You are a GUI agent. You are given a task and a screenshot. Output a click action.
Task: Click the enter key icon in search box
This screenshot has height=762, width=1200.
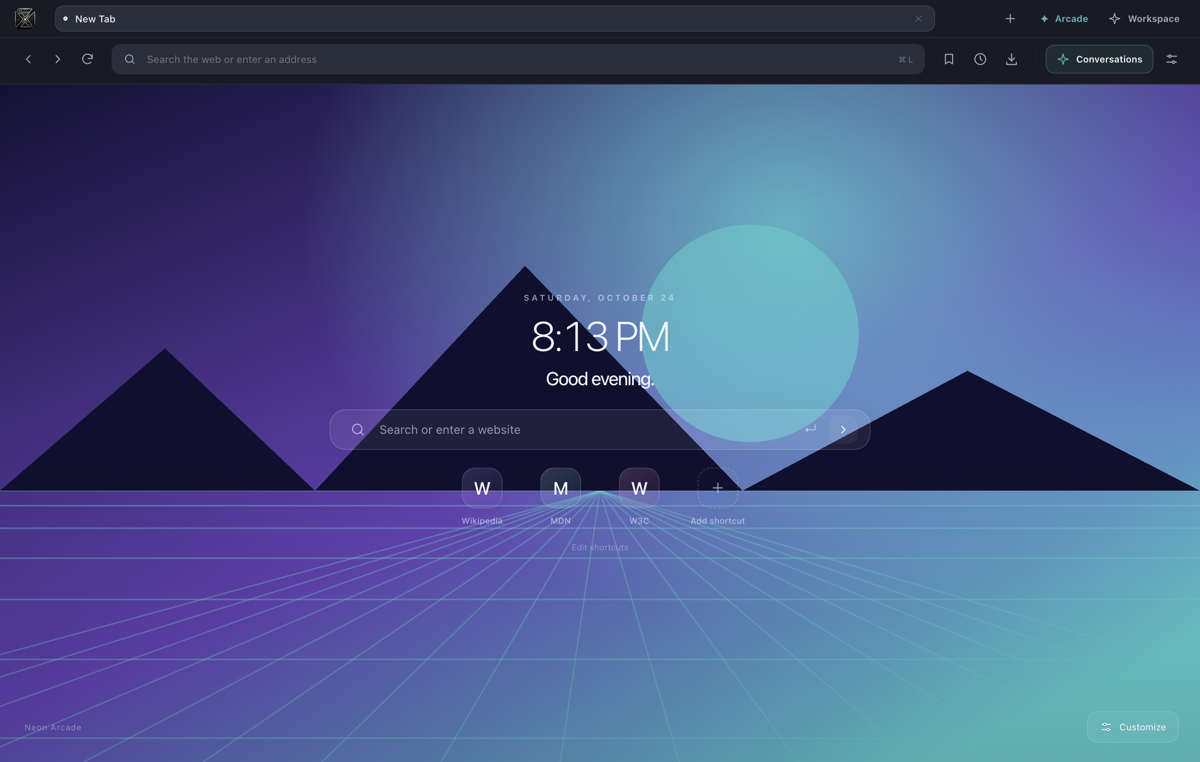(810, 429)
